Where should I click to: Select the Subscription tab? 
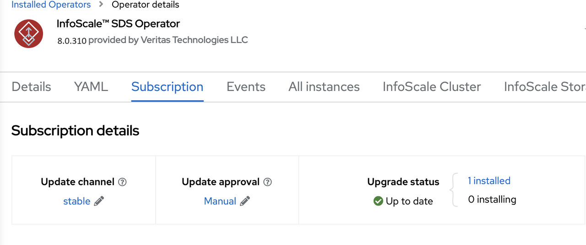click(x=167, y=86)
